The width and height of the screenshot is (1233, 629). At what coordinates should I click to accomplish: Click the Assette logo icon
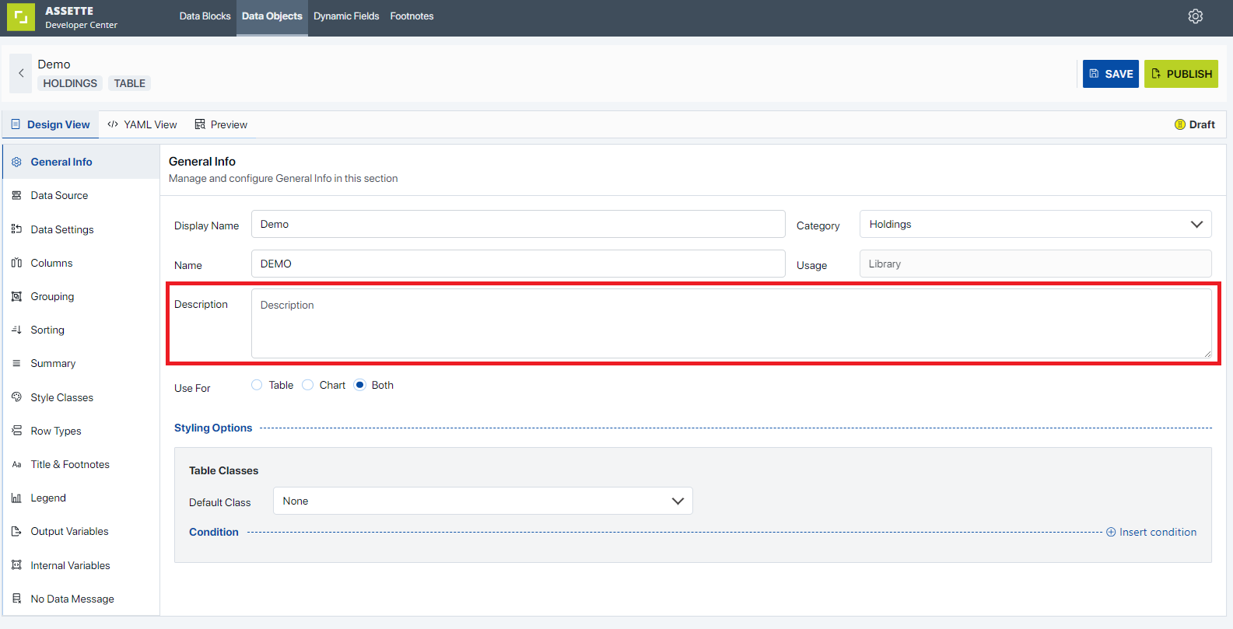[21, 17]
